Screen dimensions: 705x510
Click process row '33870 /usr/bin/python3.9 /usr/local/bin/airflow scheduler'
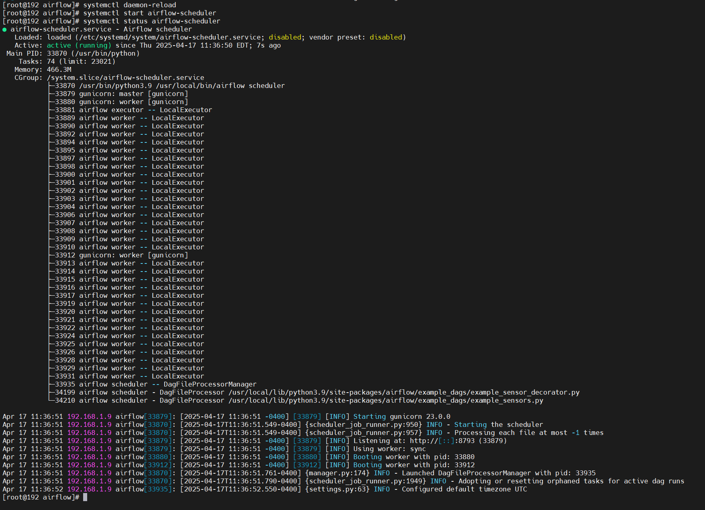pos(170,86)
